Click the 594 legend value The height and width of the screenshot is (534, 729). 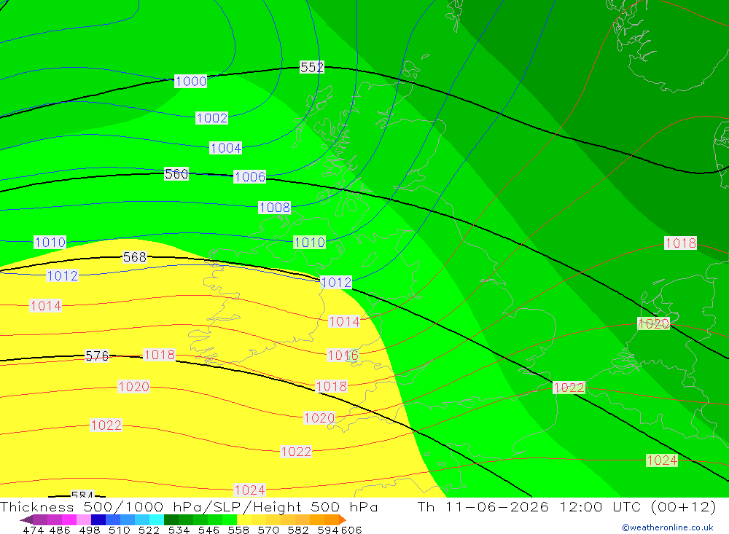(x=328, y=530)
